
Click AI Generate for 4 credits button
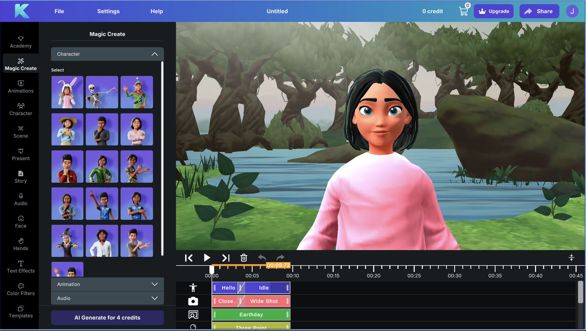click(107, 318)
